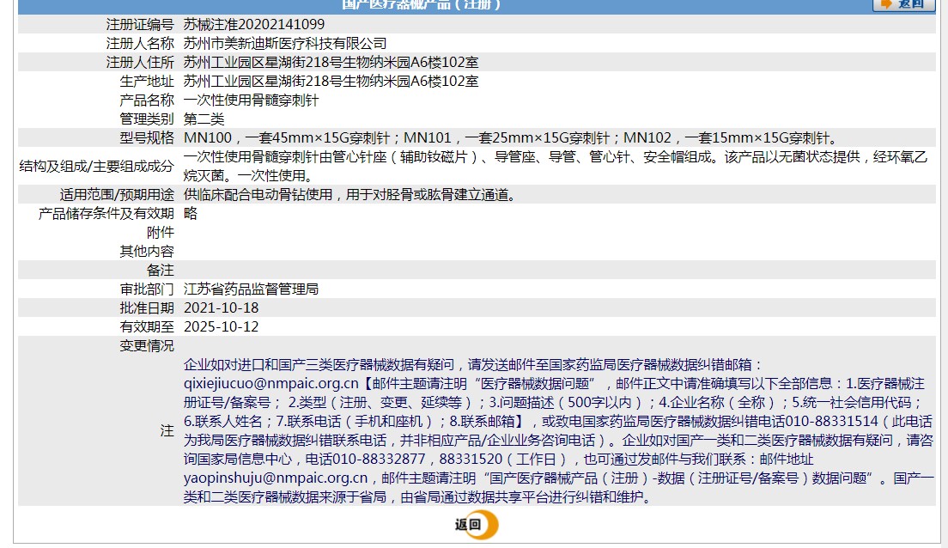Viewport: 948px width, 548px height.
Task: Click the 注 label beside the notes
Action: pos(167,430)
